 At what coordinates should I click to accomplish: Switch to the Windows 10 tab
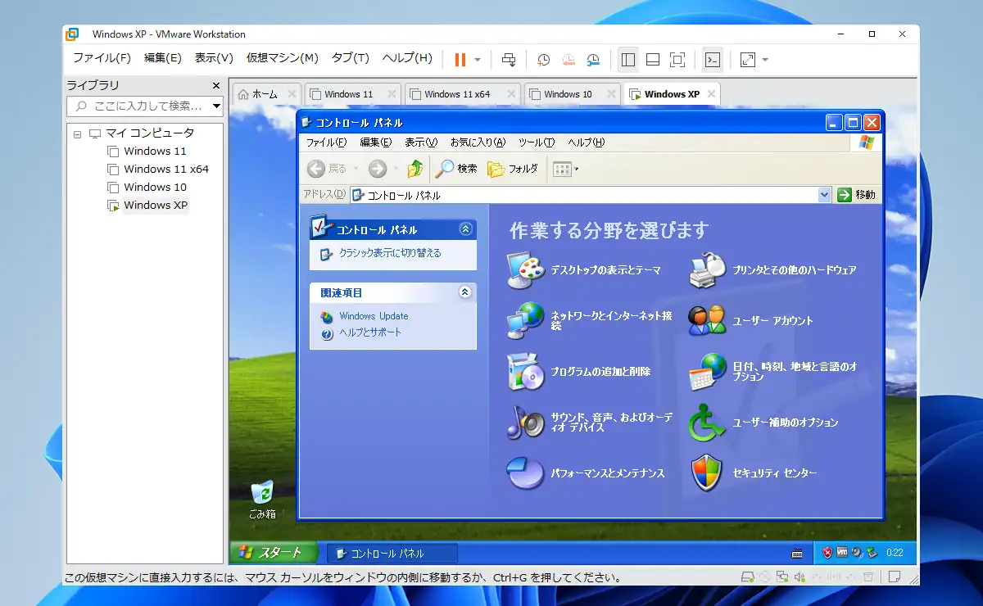tap(568, 94)
